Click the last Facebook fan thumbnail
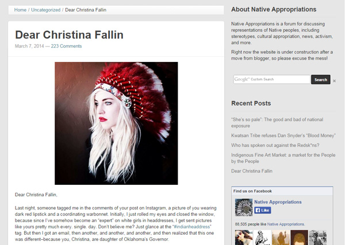The width and height of the screenshot is (345, 245). pos(317,238)
